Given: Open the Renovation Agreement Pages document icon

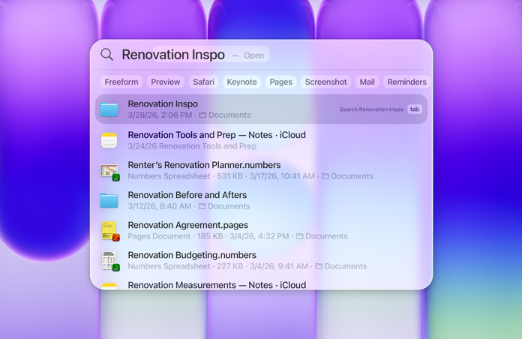Looking at the screenshot, I should 109,230.
